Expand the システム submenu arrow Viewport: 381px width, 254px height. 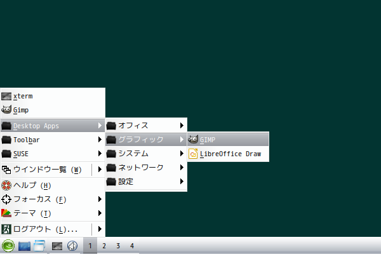tap(182, 154)
